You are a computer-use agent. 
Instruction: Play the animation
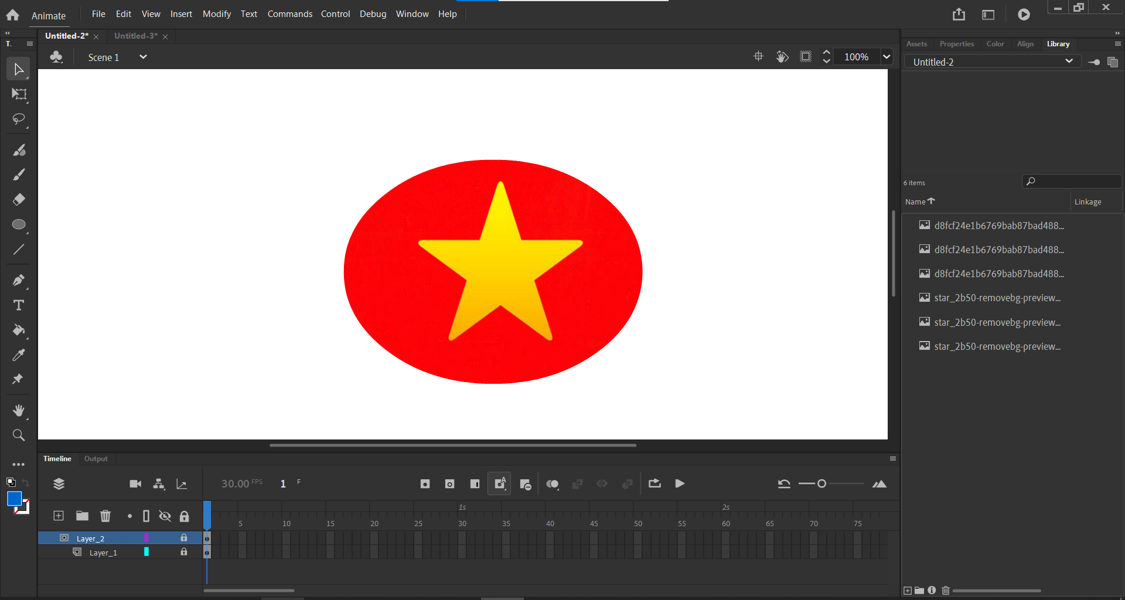point(679,483)
